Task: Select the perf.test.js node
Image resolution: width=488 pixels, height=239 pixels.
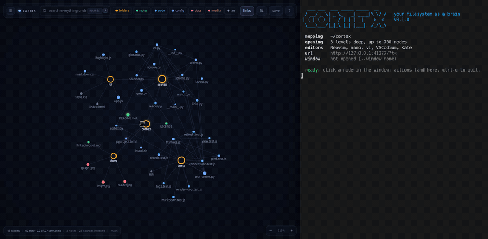Action: 219,156
